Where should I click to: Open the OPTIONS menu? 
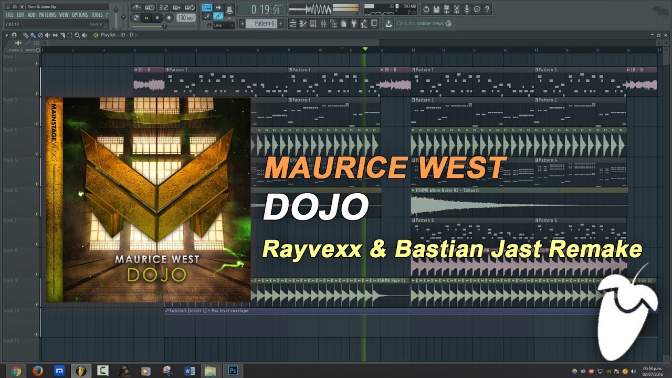point(80,15)
